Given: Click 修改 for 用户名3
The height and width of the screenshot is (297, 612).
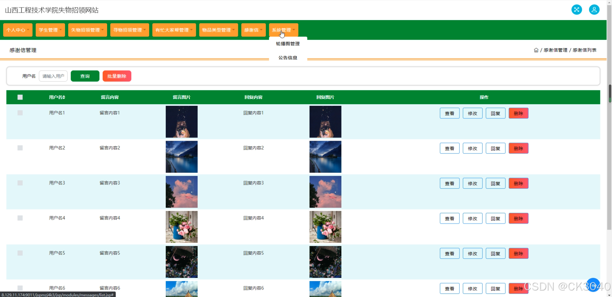Looking at the screenshot, I should 473,183.
